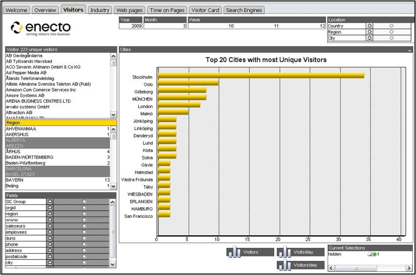Image resolution: width=416 pixels, height=275 pixels.
Task: Switch to the Industry tab
Action: (100, 10)
